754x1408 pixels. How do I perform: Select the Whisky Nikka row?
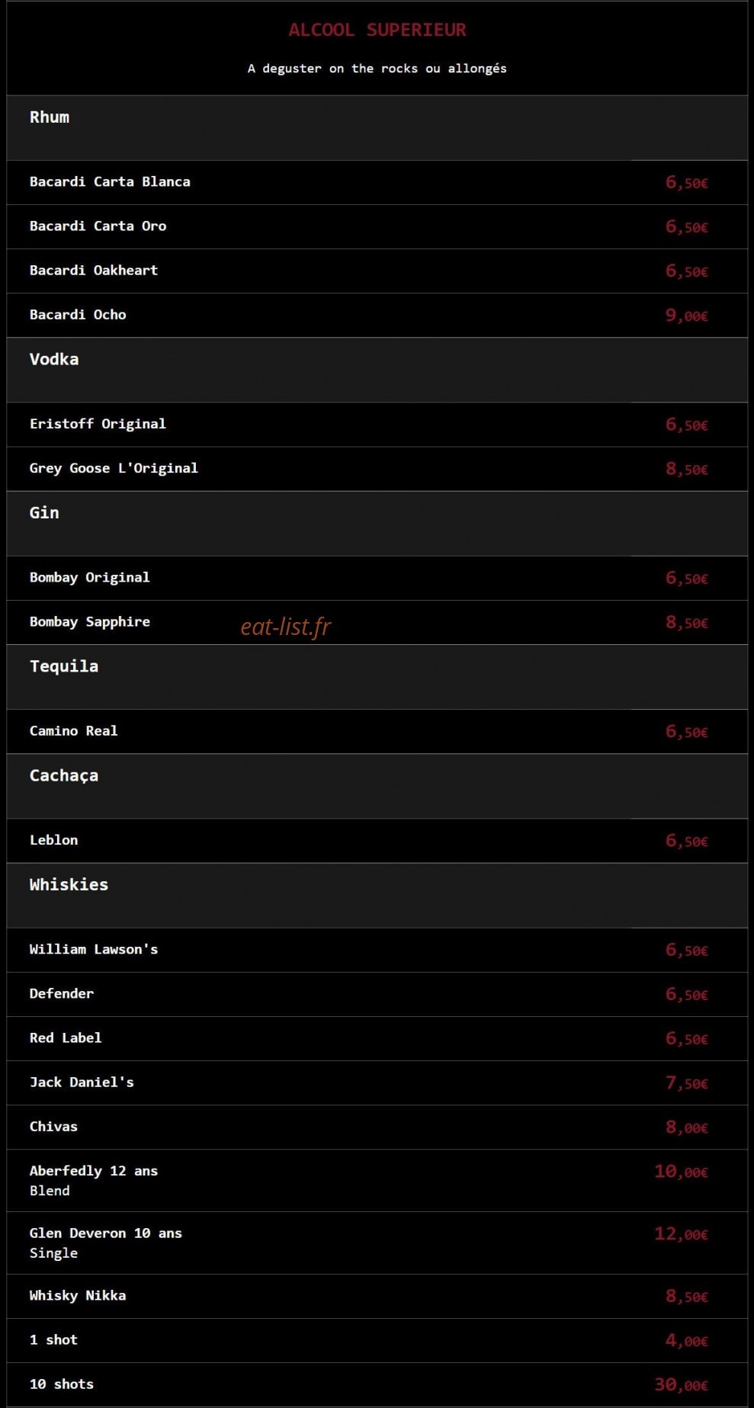(x=377, y=1296)
